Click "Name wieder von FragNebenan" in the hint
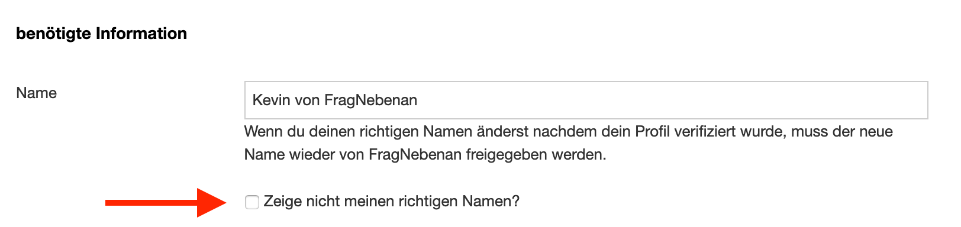The width and height of the screenshot is (961, 227). pyautogui.click(x=353, y=155)
